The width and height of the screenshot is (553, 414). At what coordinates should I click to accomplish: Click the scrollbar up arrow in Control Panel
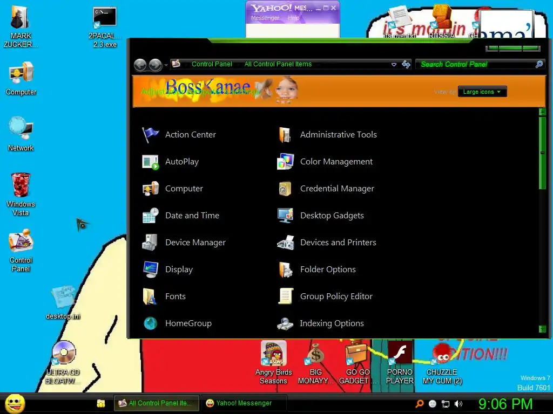point(542,112)
